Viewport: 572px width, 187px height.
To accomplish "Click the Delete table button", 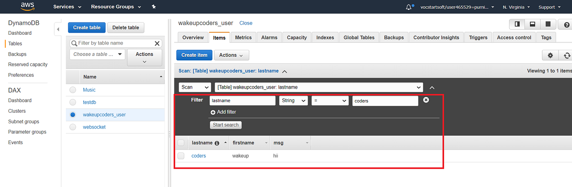I will coord(126,28).
